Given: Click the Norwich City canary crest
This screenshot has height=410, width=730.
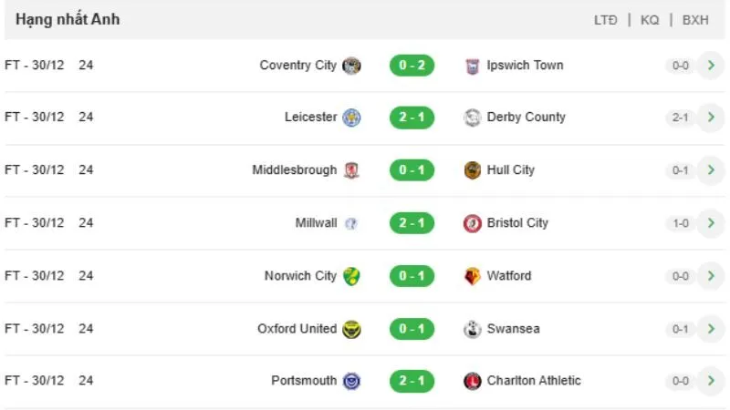Looking at the screenshot, I should (351, 276).
